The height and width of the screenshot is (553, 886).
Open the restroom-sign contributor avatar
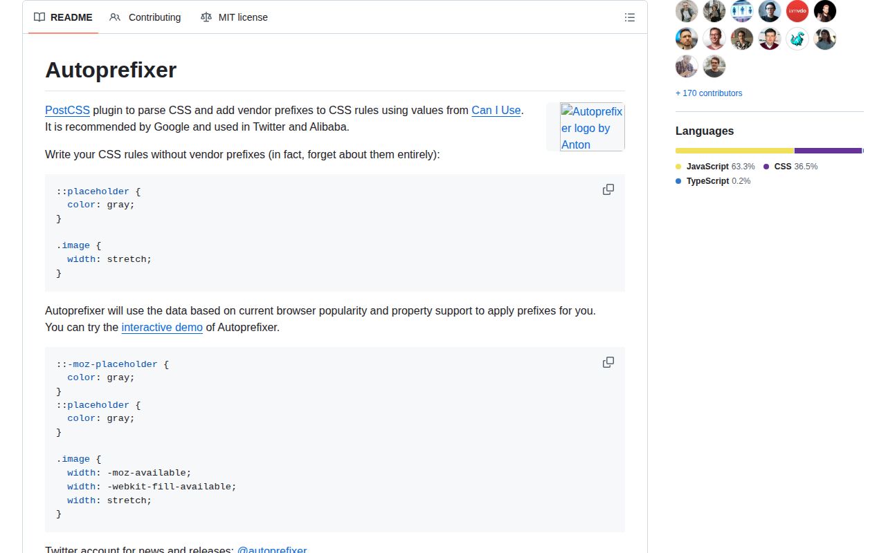pos(742,11)
